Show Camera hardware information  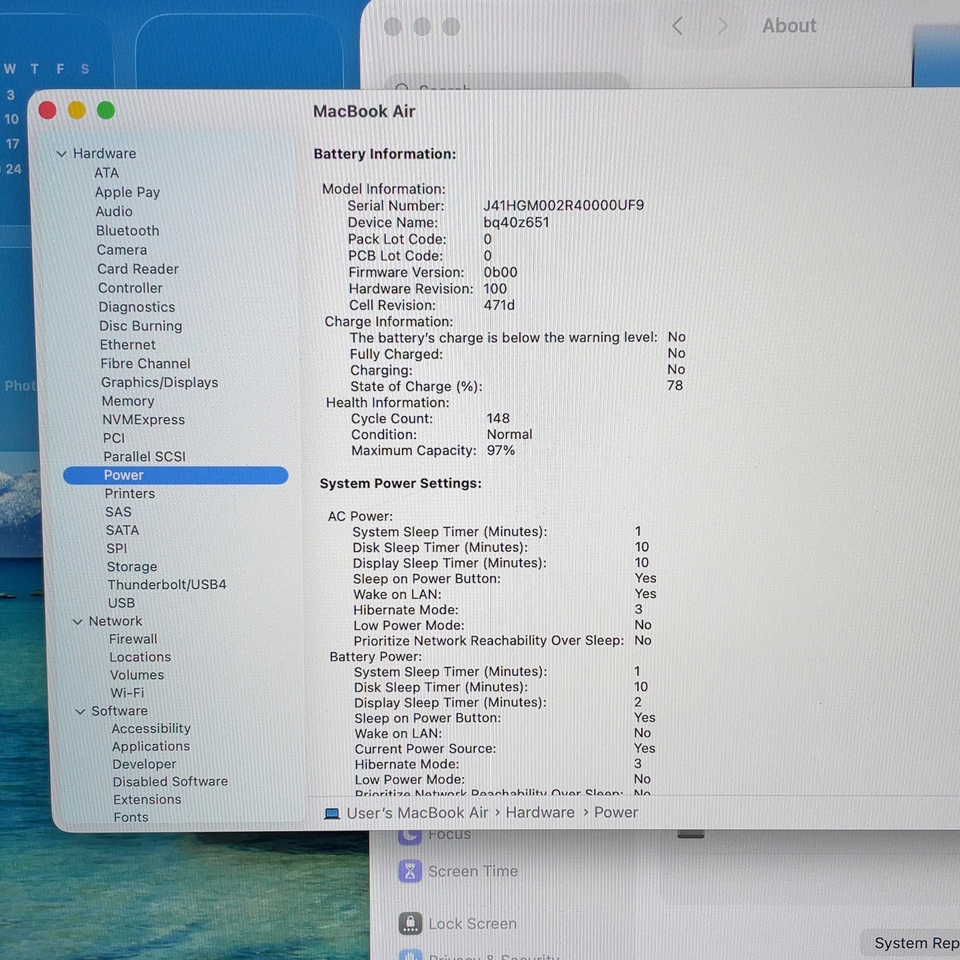(122, 250)
